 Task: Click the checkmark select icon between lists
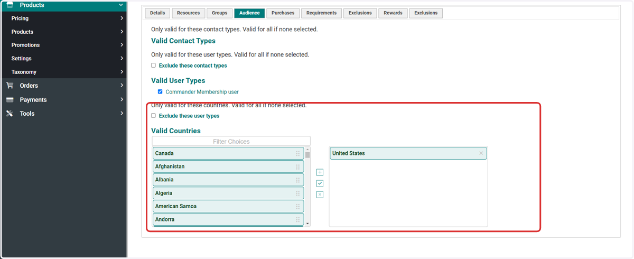click(x=320, y=183)
